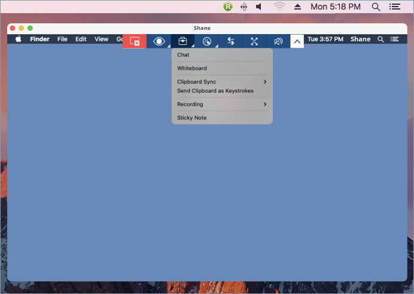Select Chat from the tools menu
Screen dimensions: 414x294
pyautogui.click(x=183, y=55)
